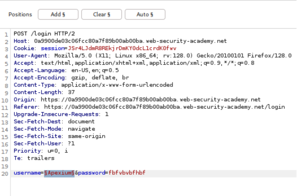Viewport: 297px width, 196px height.
Task: Click the Content-Length value 37
Action: [72, 92]
